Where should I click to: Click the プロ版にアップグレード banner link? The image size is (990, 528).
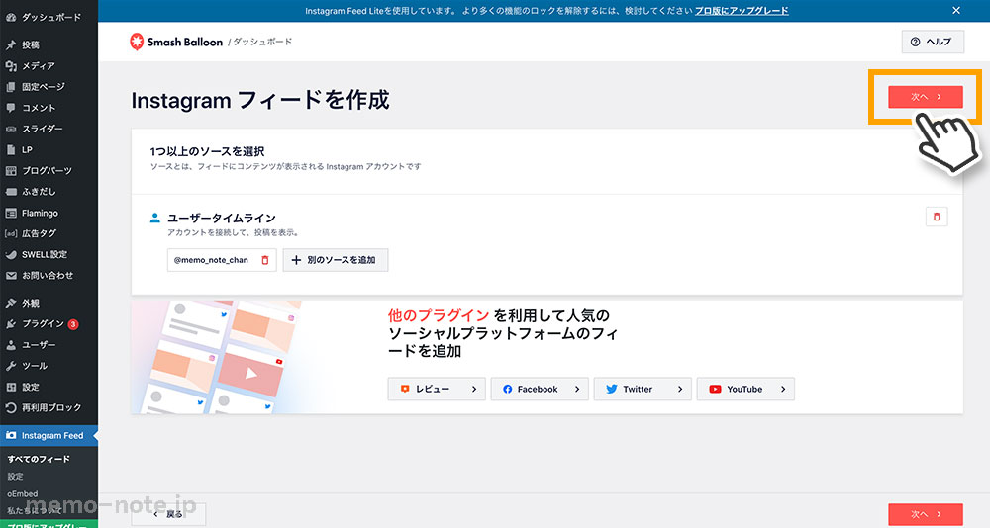click(x=742, y=11)
